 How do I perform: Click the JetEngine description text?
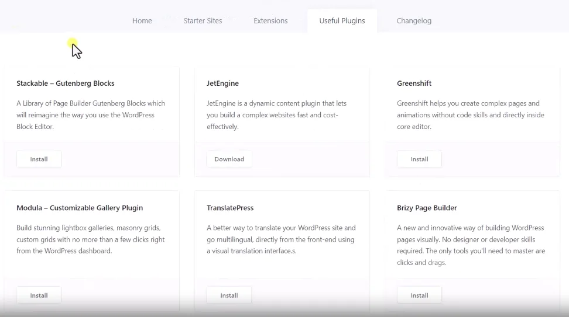click(276, 115)
